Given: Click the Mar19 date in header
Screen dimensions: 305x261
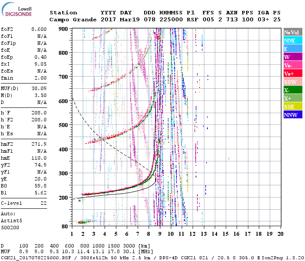Looking at the screenshot, I should pos(129,20).
